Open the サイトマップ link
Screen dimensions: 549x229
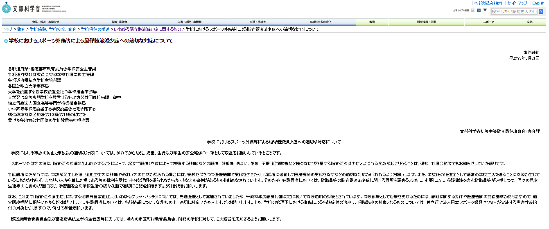tap(517, 3)
